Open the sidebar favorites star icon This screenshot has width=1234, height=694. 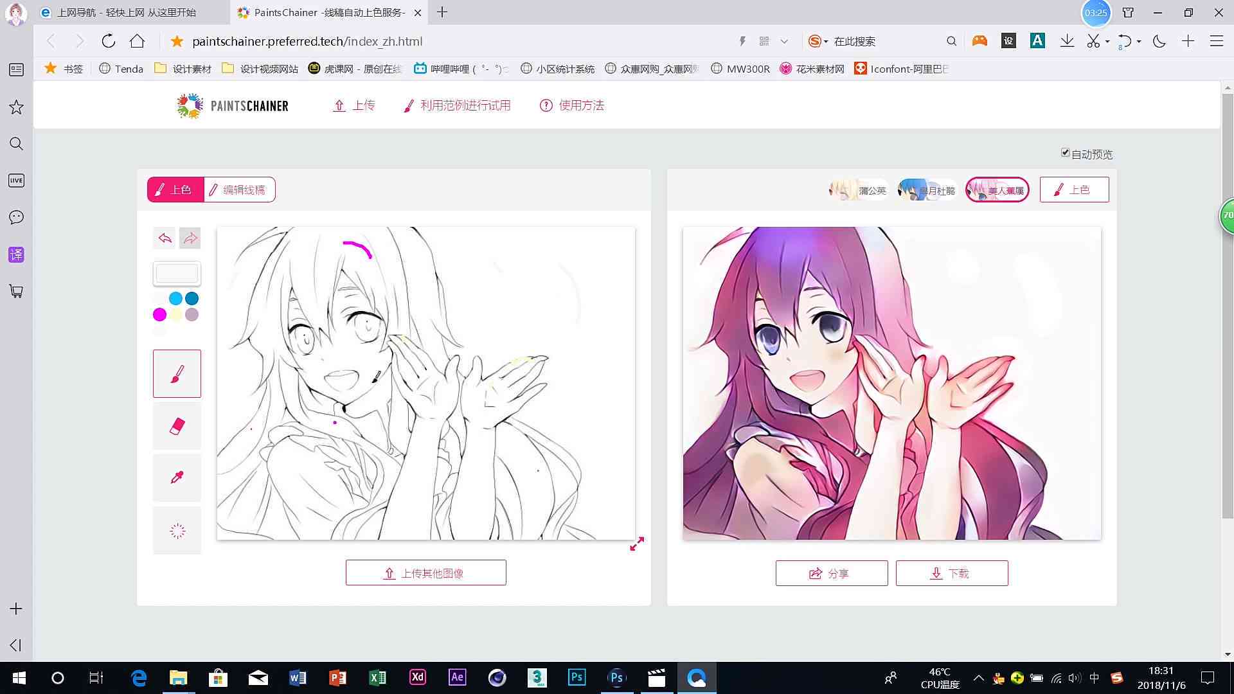pyautogui.click(x=16, y=107)
